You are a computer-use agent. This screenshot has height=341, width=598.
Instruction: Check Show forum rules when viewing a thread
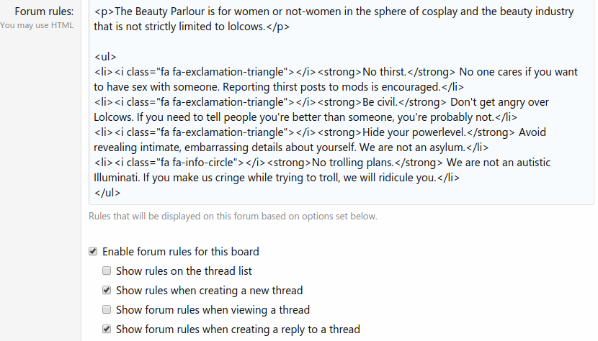click(107, 310)
